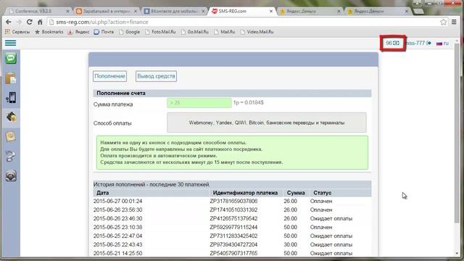The image size is (464, 261).
Task: Click date 2015-06-25 23:10:38
Action: click(117, 227)
